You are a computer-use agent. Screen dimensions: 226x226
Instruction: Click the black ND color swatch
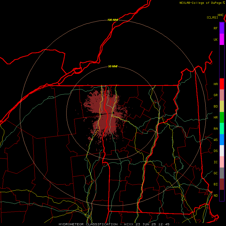coord(222,195)
